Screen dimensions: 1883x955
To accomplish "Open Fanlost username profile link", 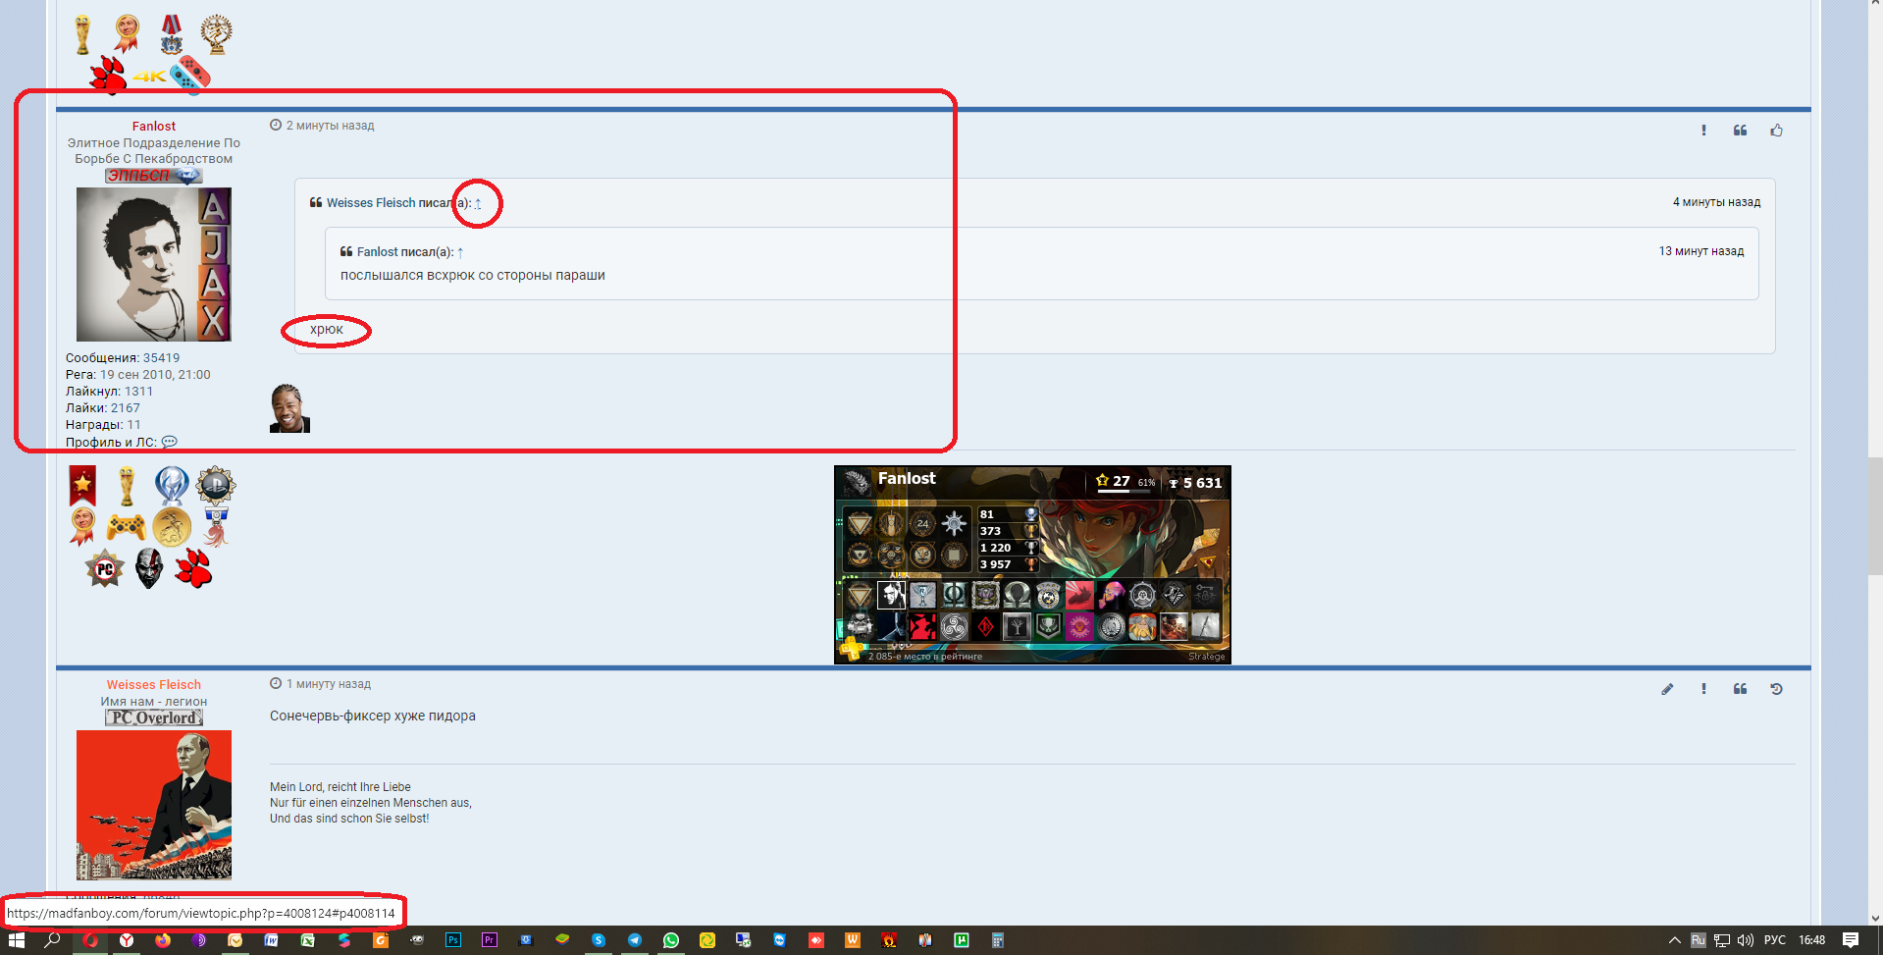I will click(154, 126).
